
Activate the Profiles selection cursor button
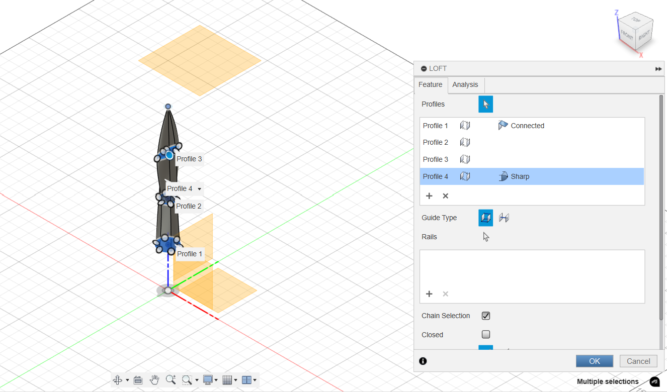[x=485, y=104]
